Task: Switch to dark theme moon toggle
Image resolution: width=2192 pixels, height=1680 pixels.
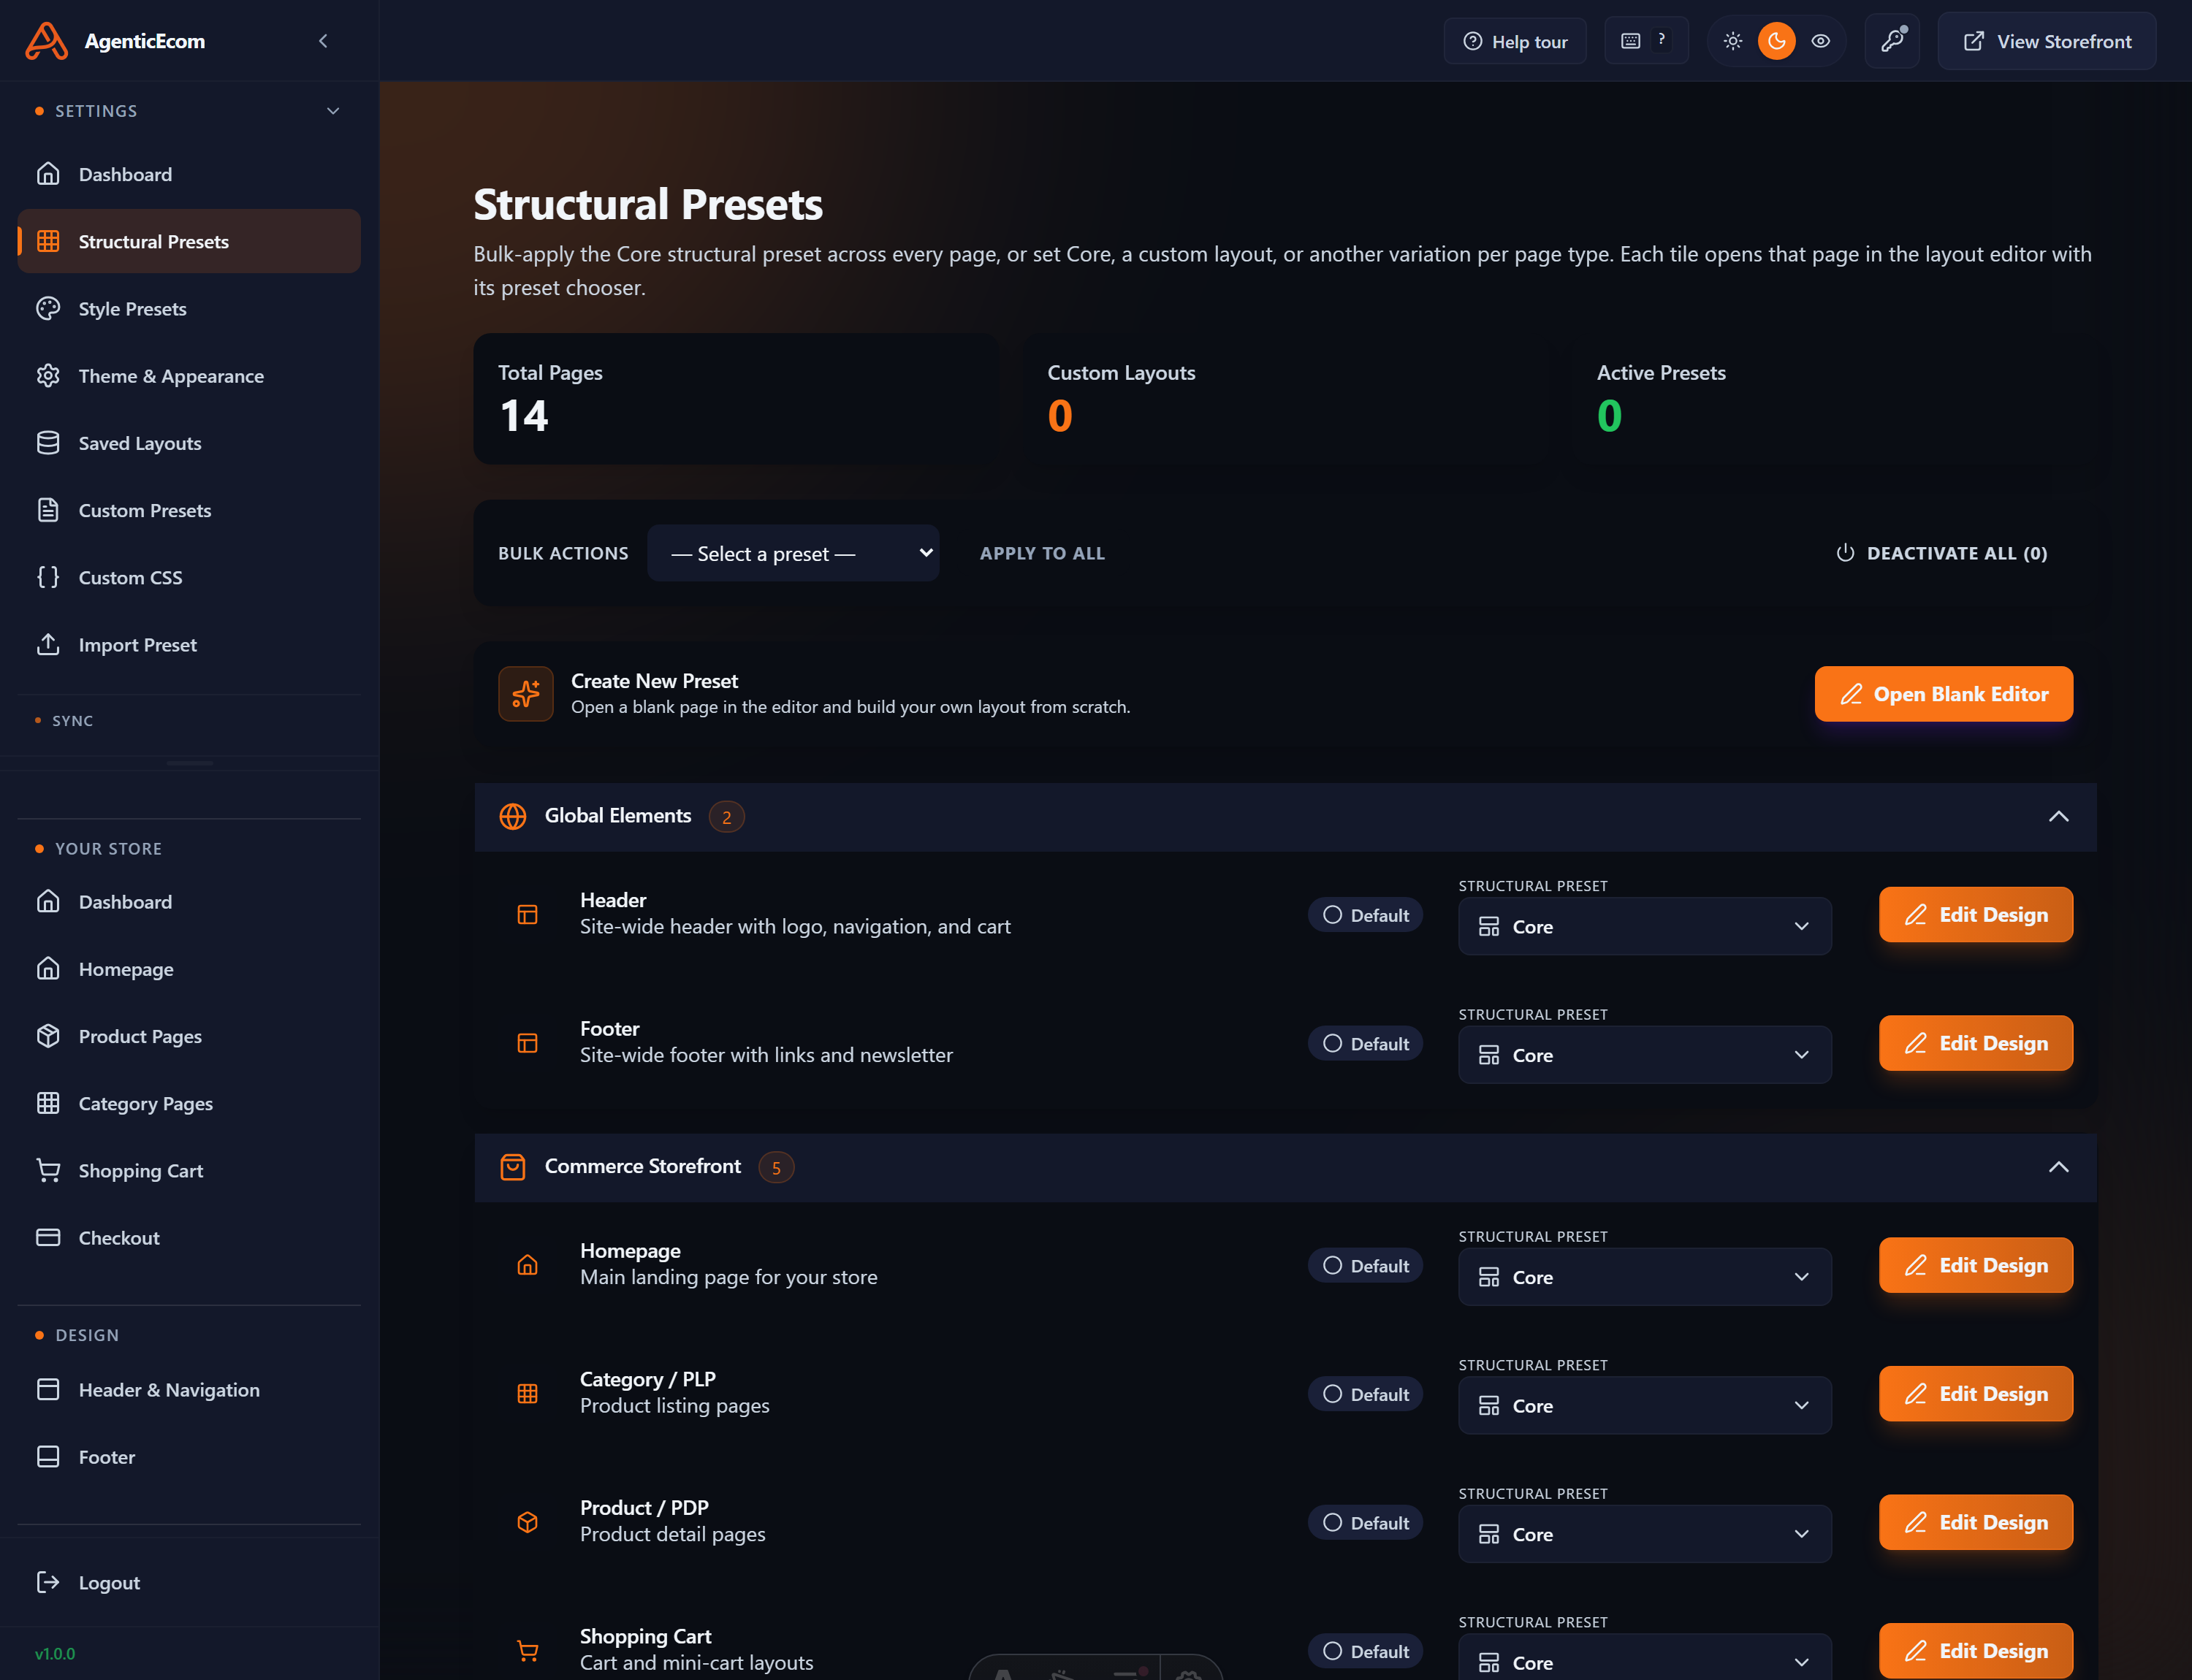Action: click(x=1777, y=41)
